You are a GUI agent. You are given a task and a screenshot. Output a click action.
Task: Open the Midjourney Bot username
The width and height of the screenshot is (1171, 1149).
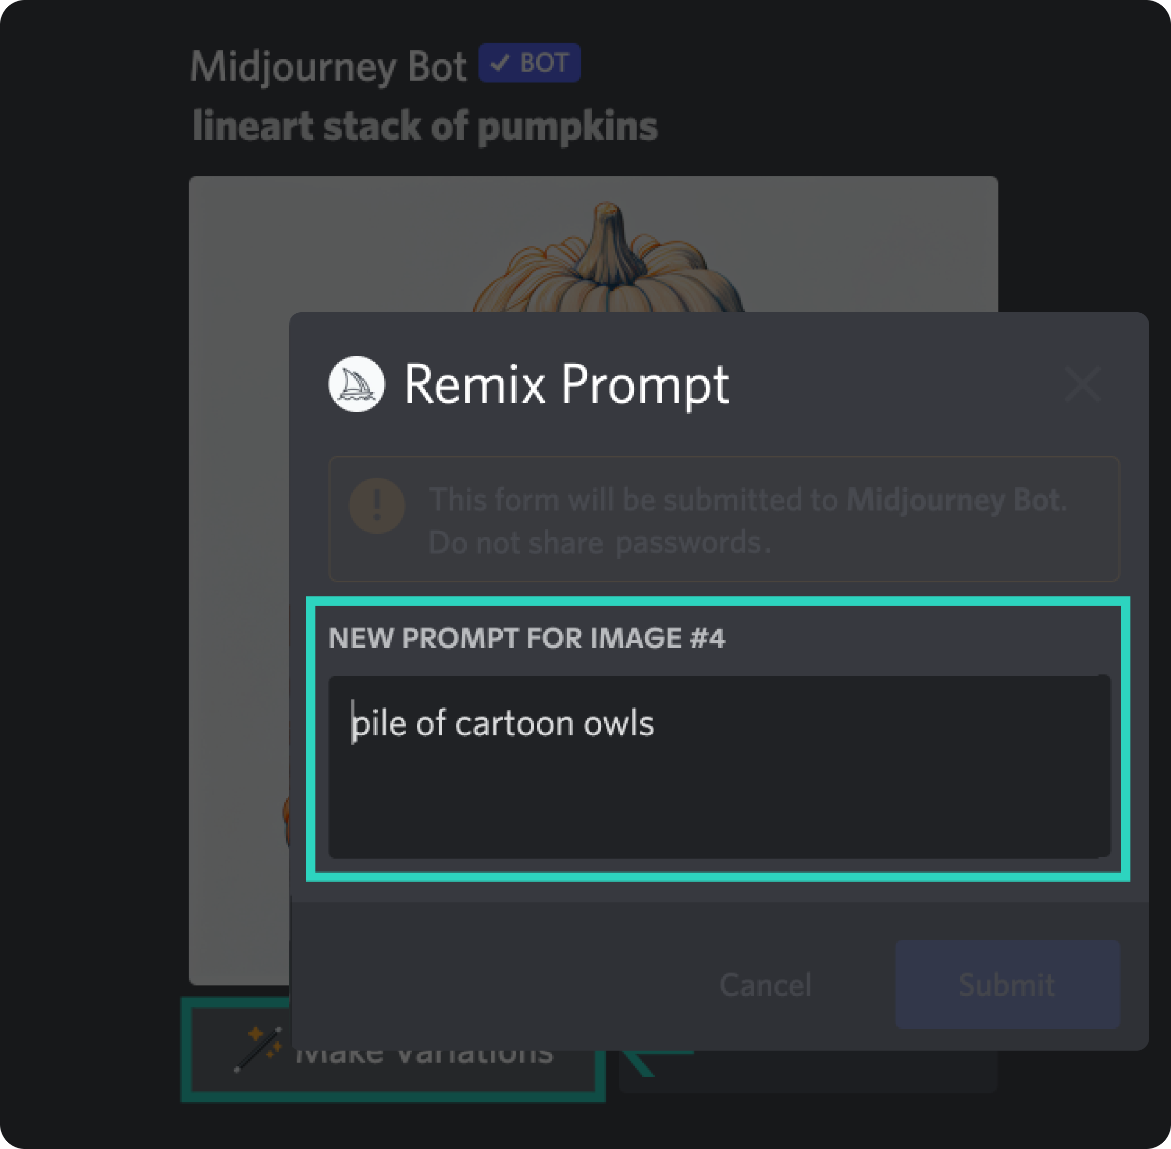tap(328, 66)
